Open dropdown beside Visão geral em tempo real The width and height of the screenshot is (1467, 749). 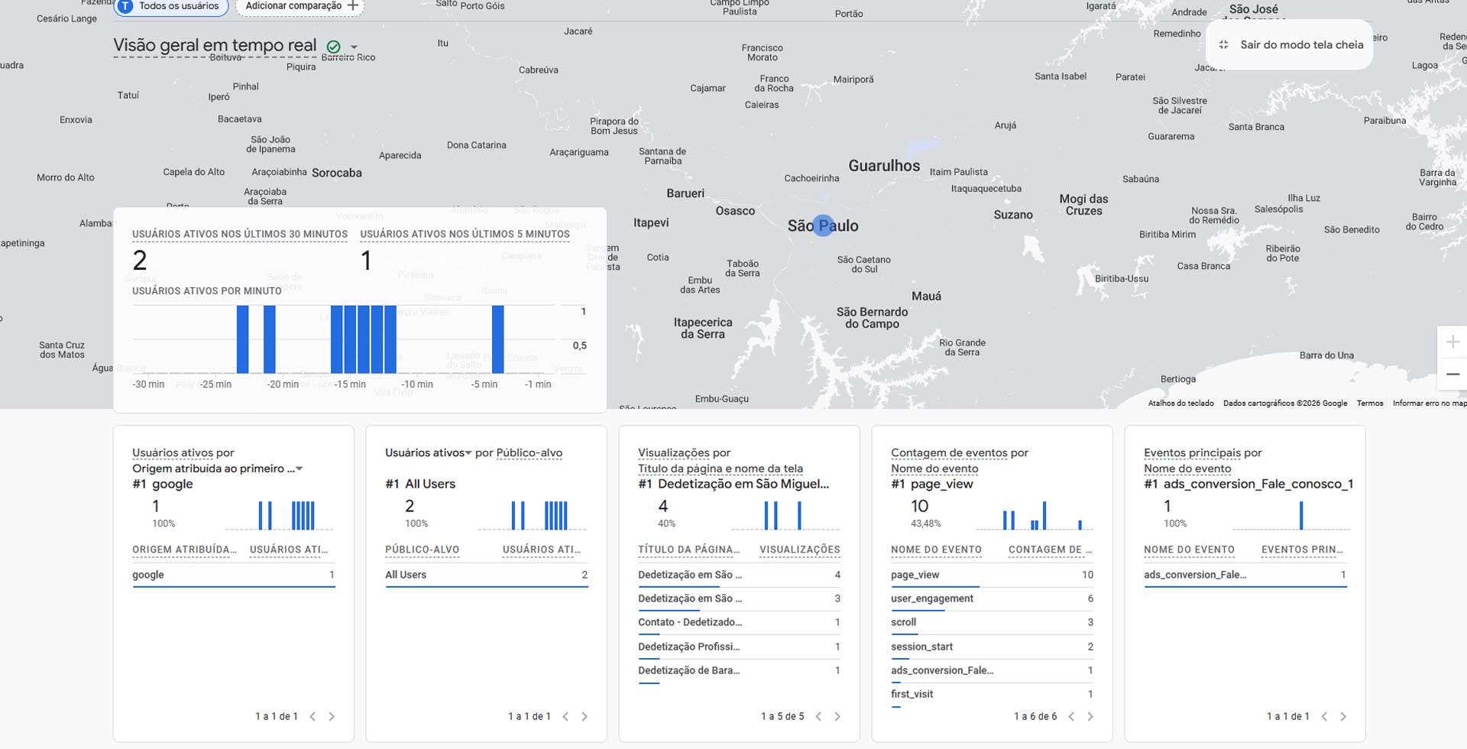coord(354,47)
